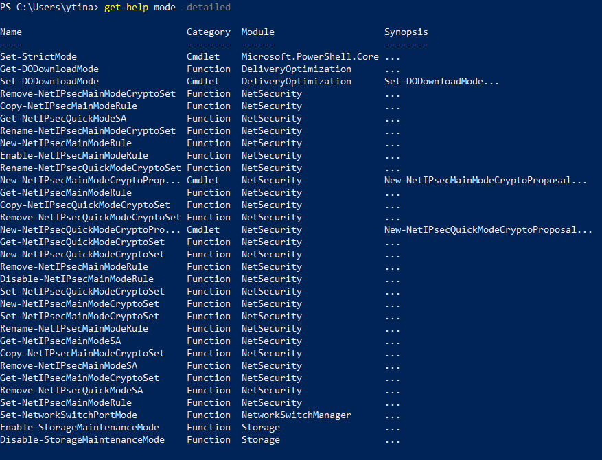
Task: Click the 'NetworkSwitchManager' module text
Action: point(296,415)
